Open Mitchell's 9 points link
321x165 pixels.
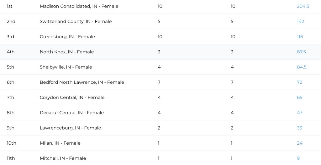pos(298,158)
